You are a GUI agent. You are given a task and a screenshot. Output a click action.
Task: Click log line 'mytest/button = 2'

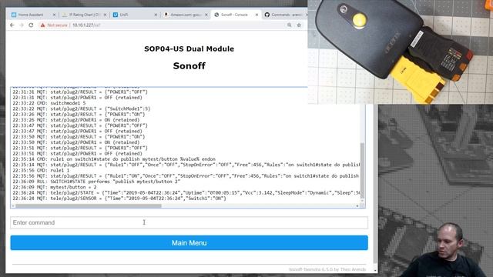click(x=55, y=187)
